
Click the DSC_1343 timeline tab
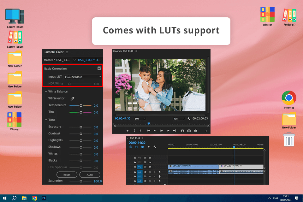(135, 138)
